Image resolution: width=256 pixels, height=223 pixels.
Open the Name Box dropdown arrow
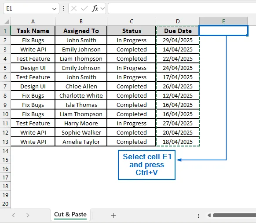click(x=54, y=9)
